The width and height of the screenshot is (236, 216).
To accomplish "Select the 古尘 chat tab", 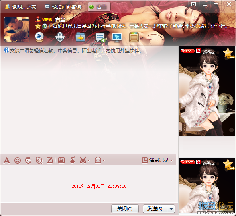I will click(x=99, y=7).
